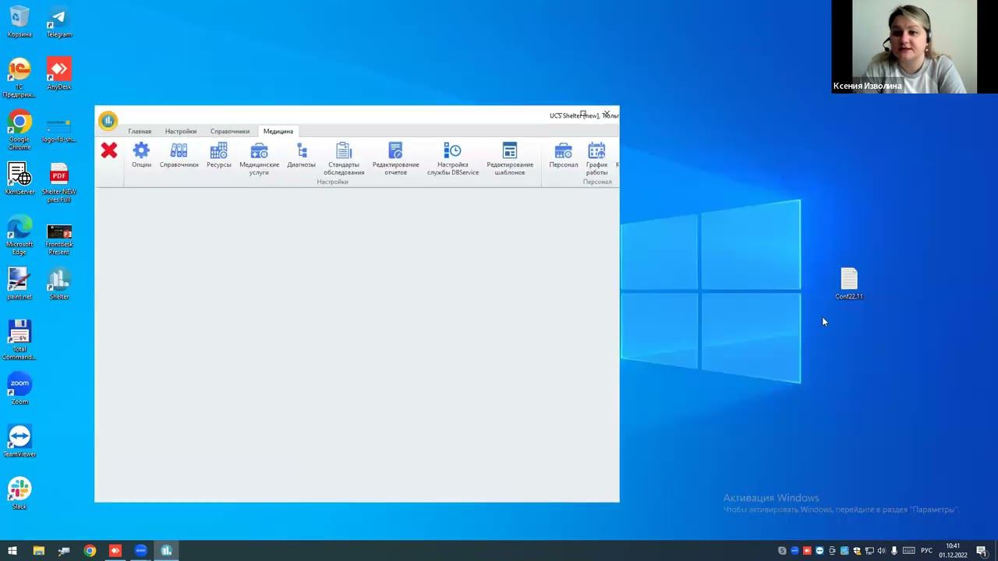Screen dimensions: 998x561
Task: Open the Windows Start menu
Action: (12, 551)
